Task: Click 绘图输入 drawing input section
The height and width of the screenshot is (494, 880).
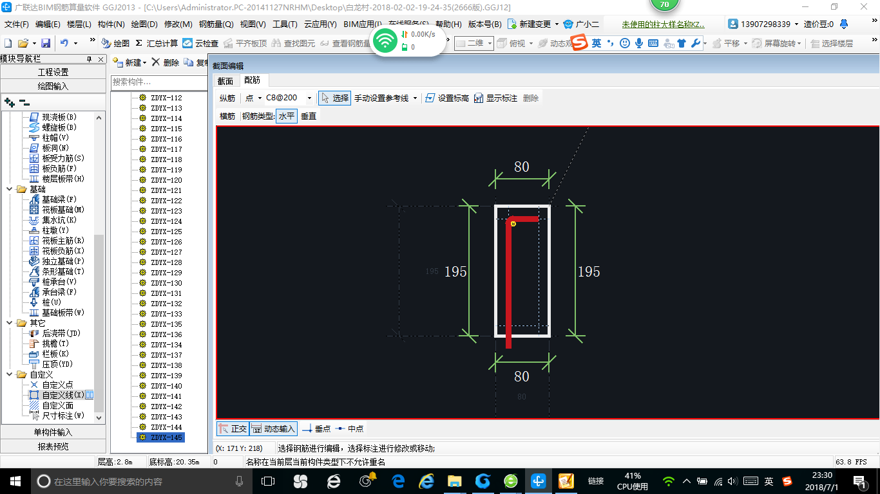Action: tap(53, 86)
